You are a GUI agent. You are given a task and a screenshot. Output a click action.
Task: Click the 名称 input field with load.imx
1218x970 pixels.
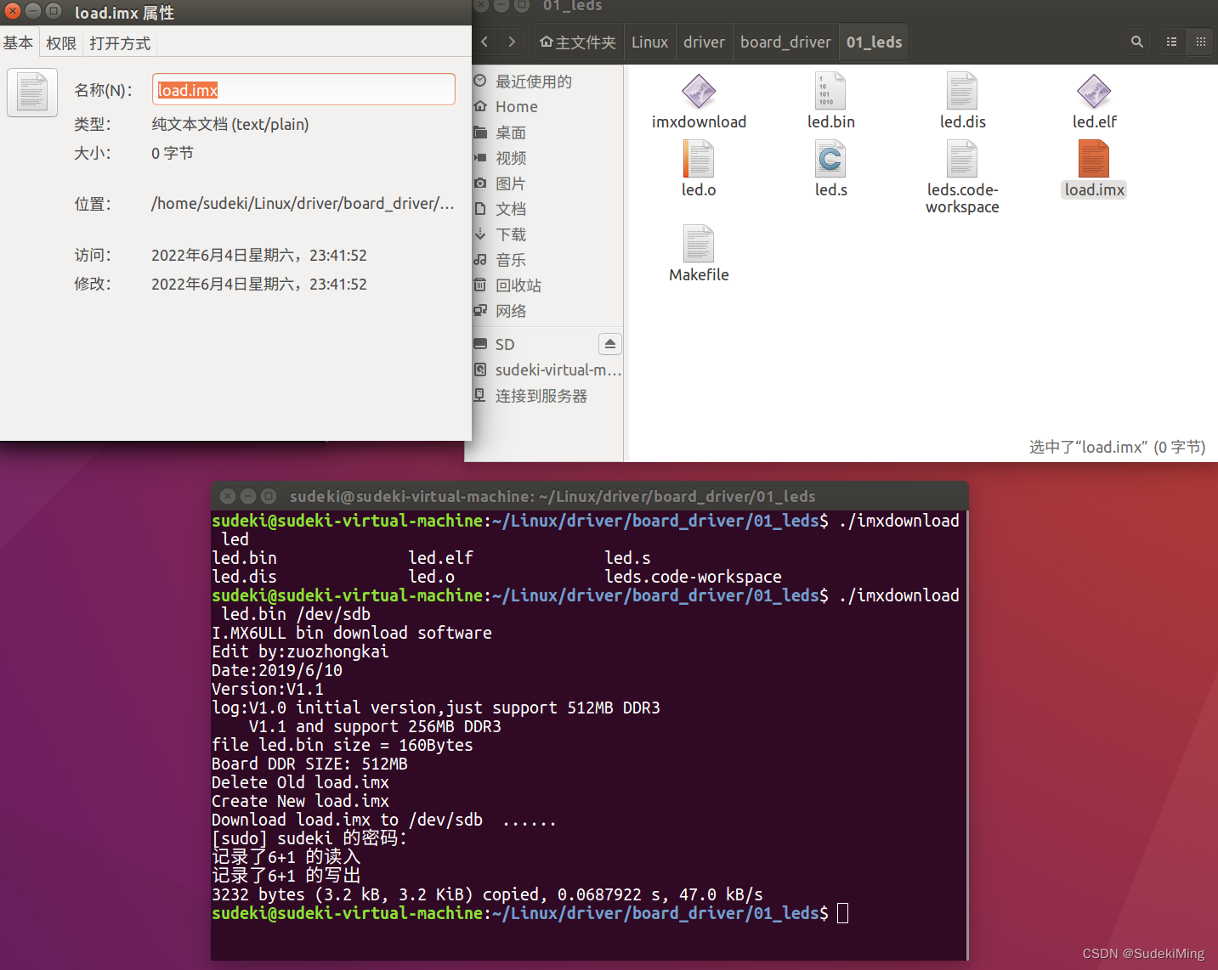[x=303, y=90]
